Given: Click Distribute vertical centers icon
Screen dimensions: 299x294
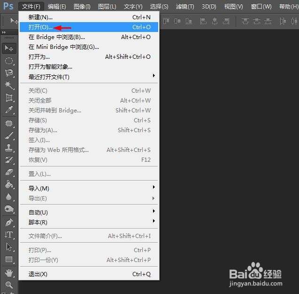Looking at the screenshot, I should (x=256, y=21).
